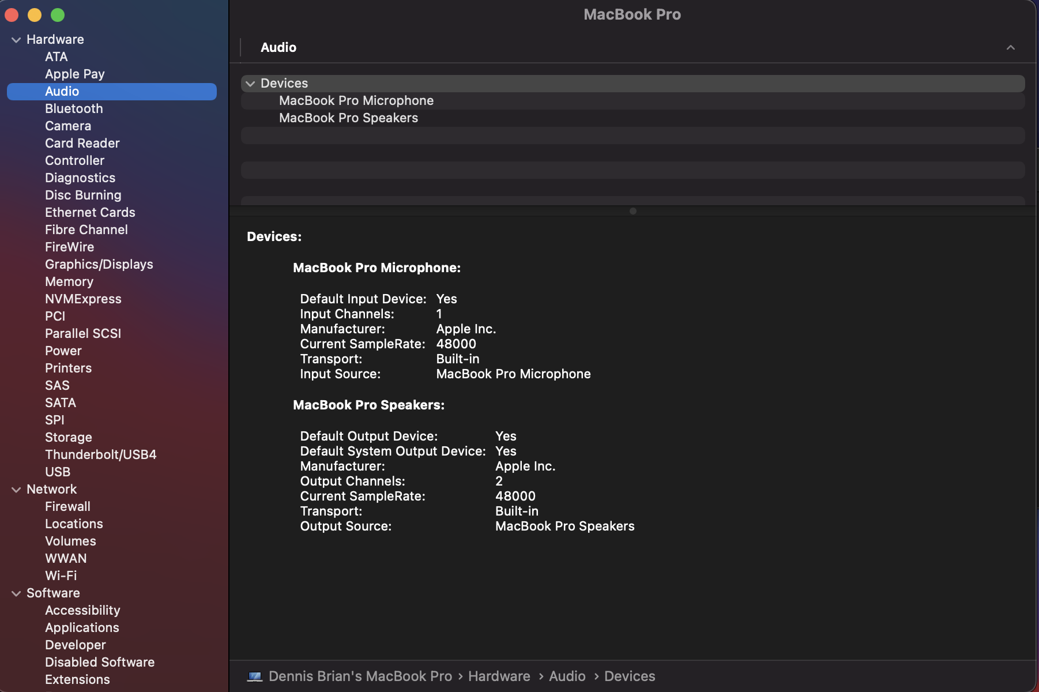Show Memory information
Screen dimensions: 1039x692
69,281
